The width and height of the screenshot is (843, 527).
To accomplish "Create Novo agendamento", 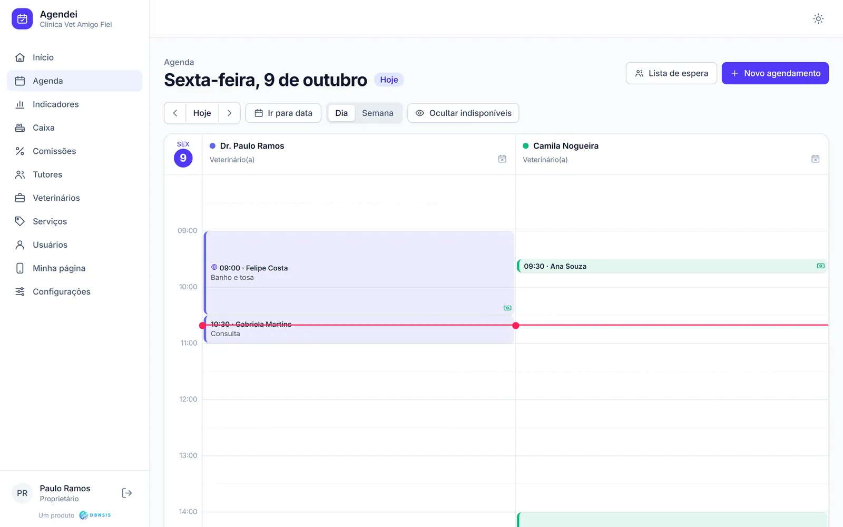I will pos(775,73).
